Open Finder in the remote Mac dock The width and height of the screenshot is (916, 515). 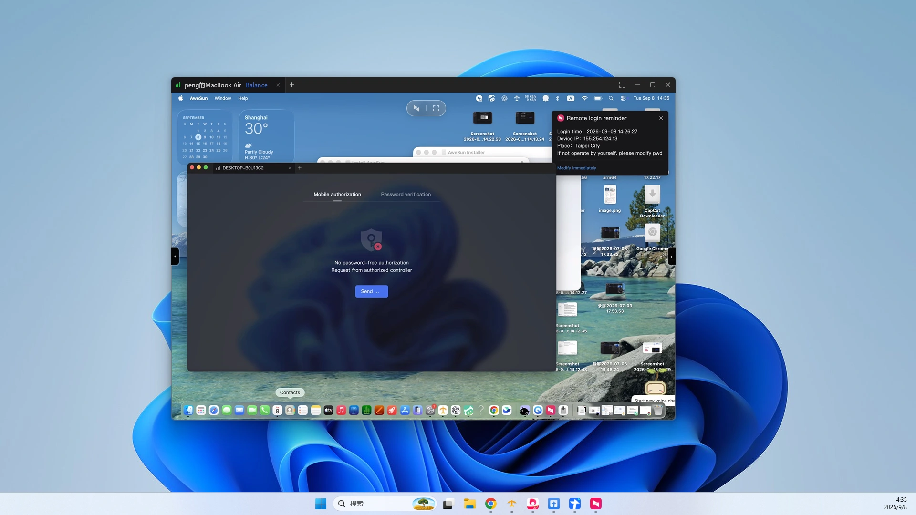pos(188,410)
